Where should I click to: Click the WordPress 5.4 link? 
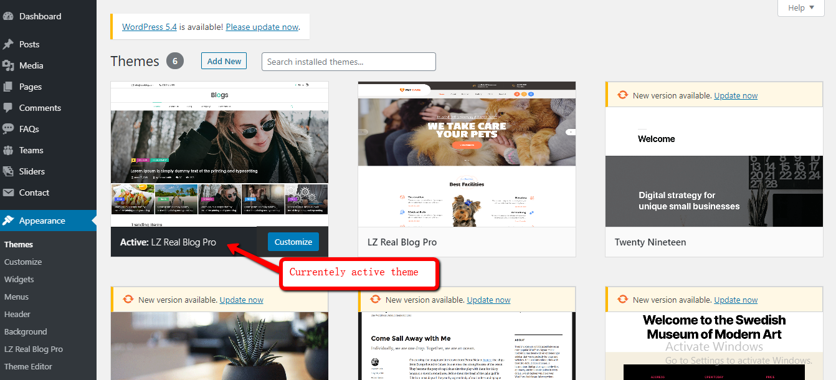click(150, 27)
